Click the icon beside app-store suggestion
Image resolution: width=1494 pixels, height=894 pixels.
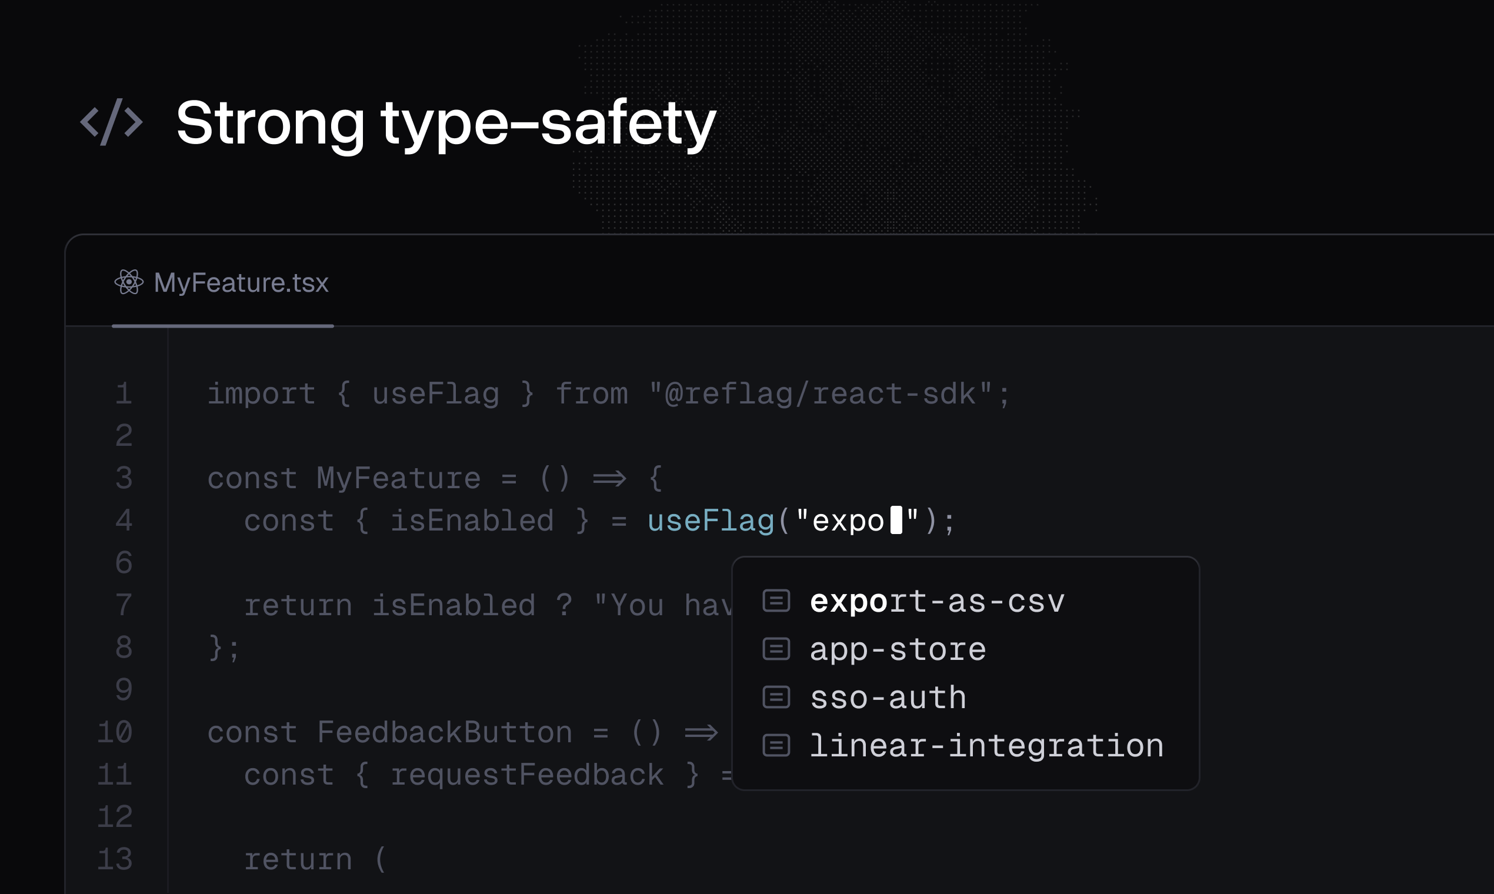pos(776,649)
